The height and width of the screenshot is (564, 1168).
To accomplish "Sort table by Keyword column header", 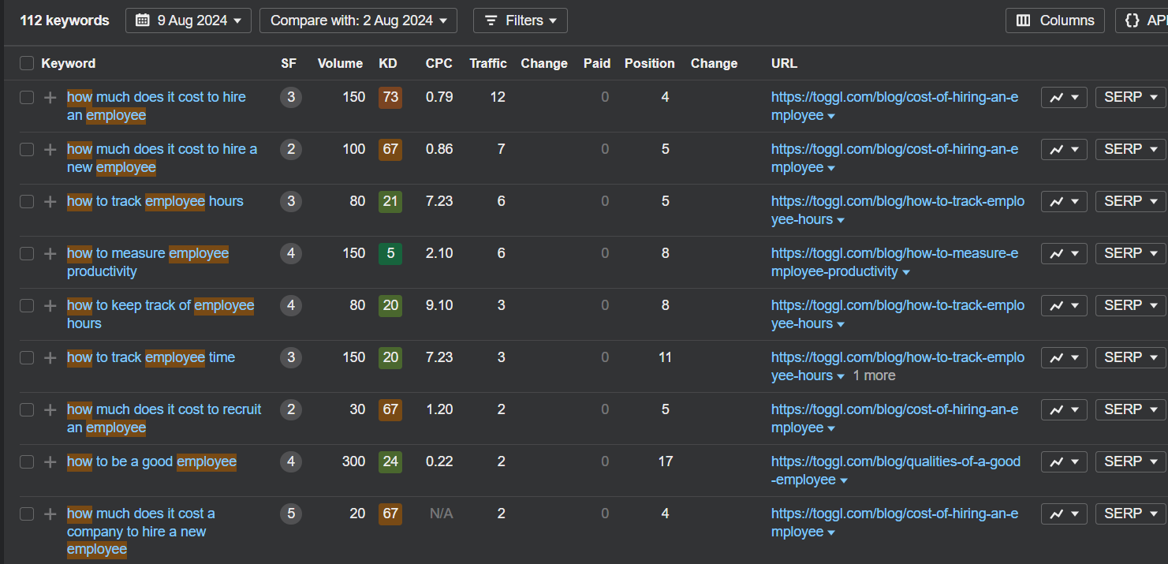I will (x=69, y=63).
